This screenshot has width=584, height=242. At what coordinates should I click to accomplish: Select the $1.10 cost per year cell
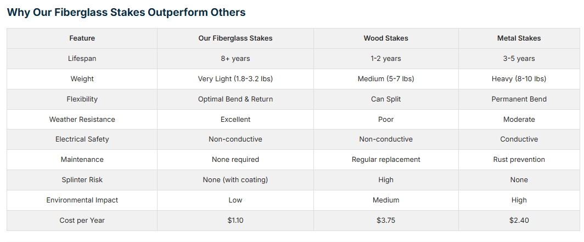pos(235,221)
